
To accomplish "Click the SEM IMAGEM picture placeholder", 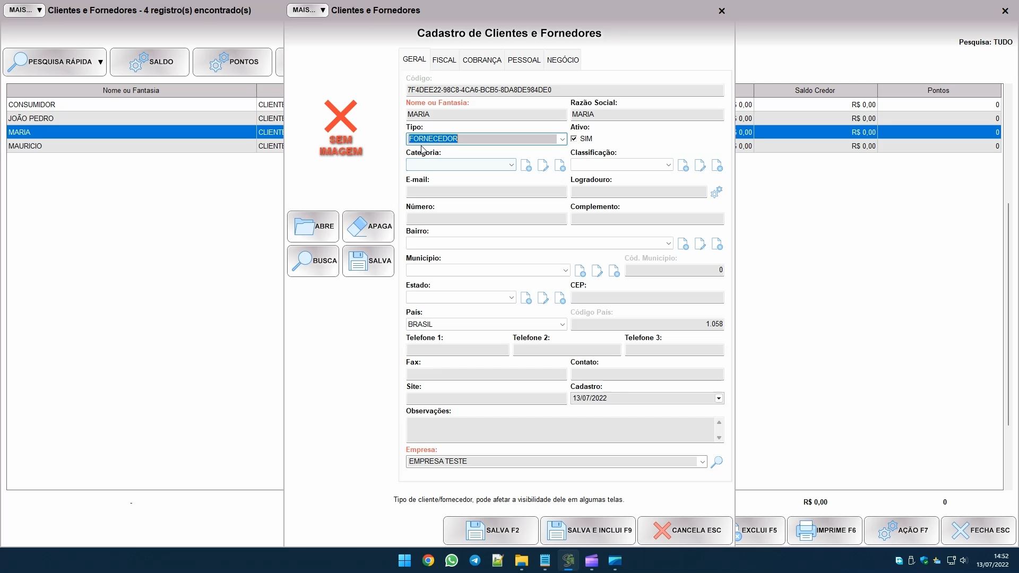I will point(341,128).
